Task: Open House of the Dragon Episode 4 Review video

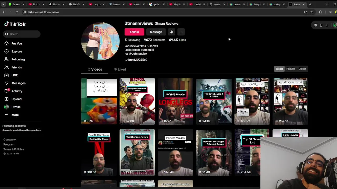Action: pyautogui.click(x=214, y=152)
